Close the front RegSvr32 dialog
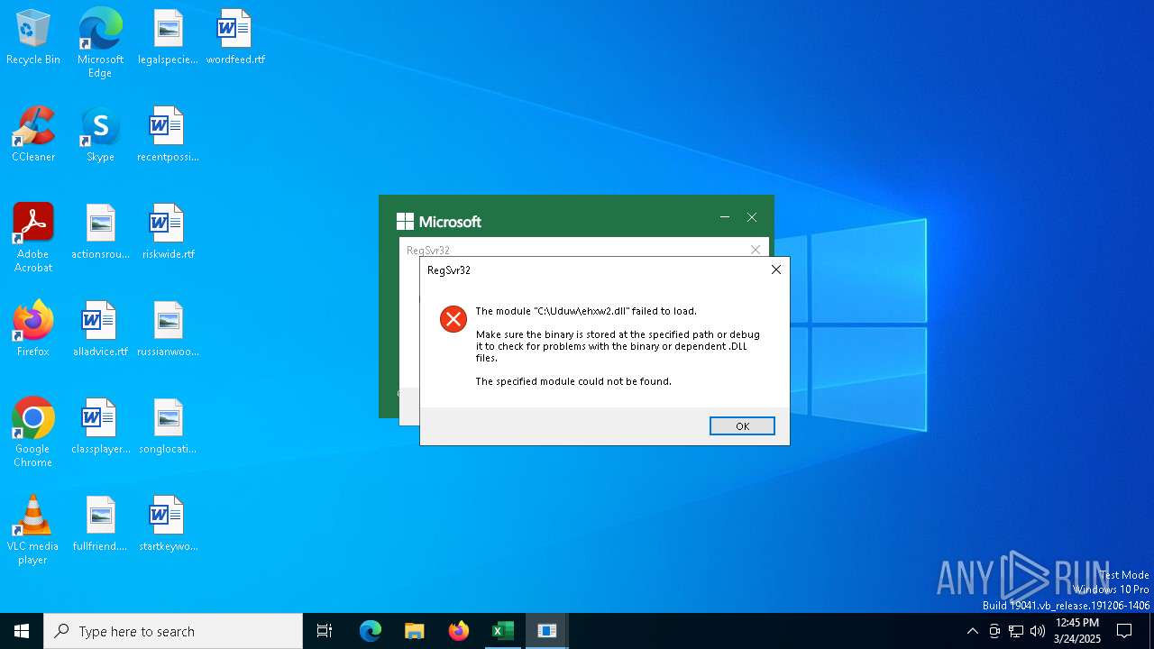 [775, 270]
